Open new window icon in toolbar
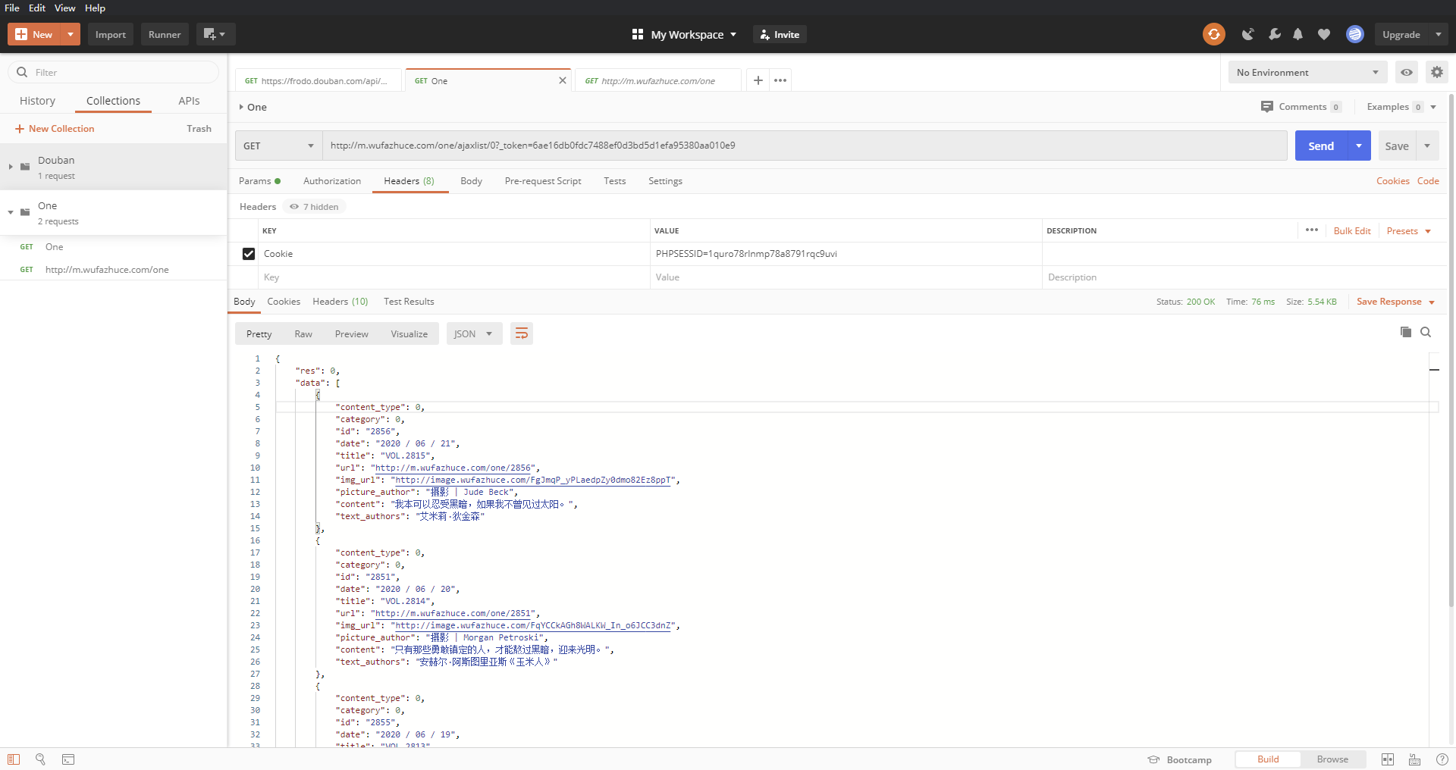The image size is (1456, 770). [x=215, y=34]
